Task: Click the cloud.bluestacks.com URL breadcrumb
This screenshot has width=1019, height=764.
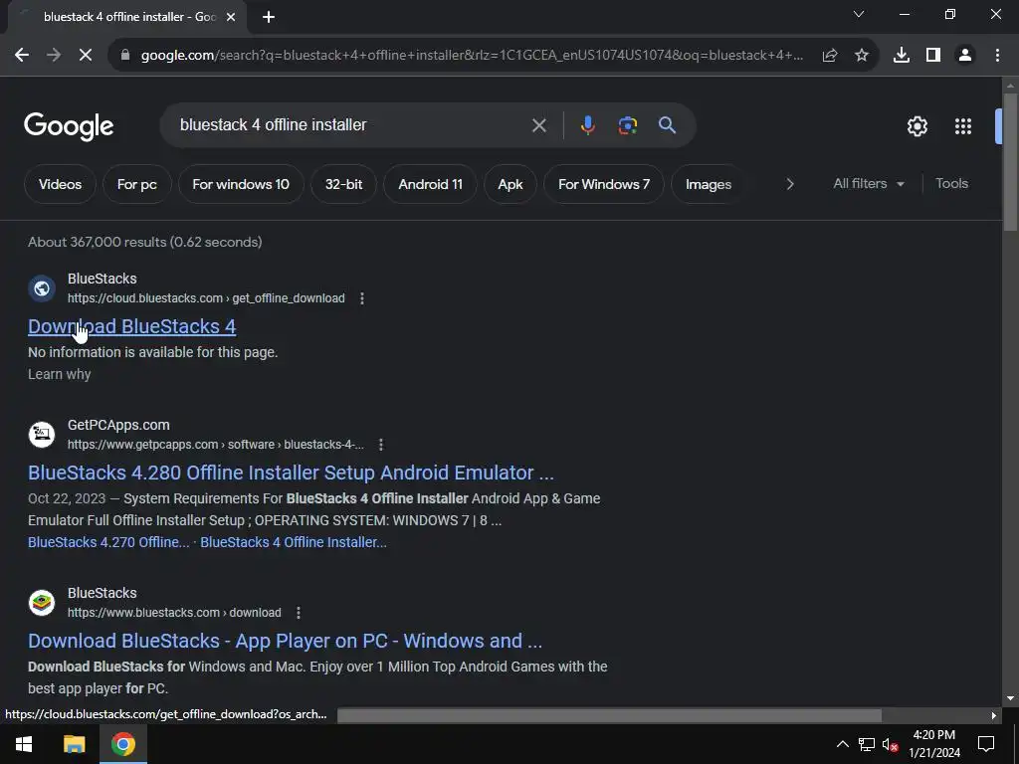Action: [206, 298]
